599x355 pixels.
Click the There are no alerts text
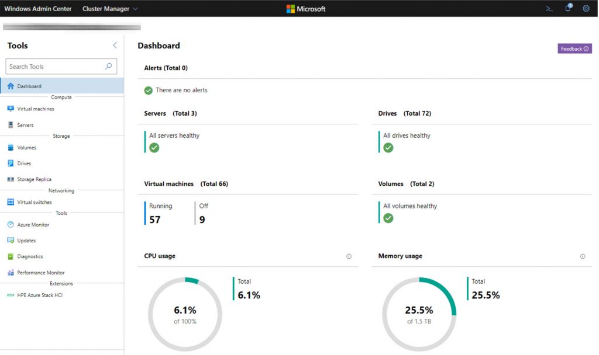pyautogui.click(x=181, y=91)
